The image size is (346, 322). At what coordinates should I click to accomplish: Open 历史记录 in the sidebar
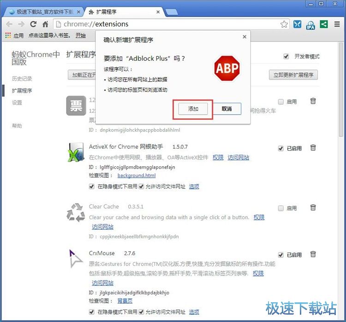22,79
